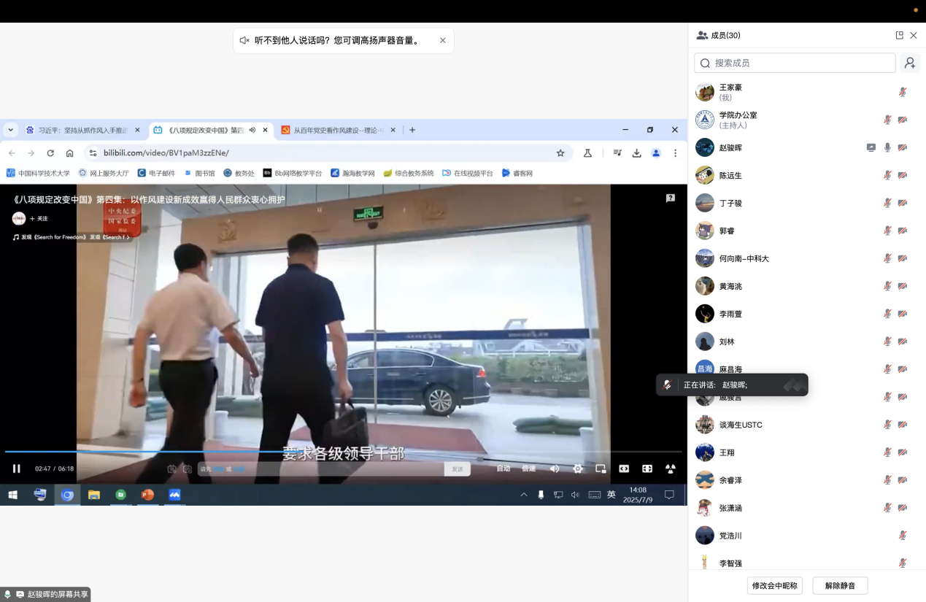
Task: Go back in the Chrome browser
Action: pos(11,153)
